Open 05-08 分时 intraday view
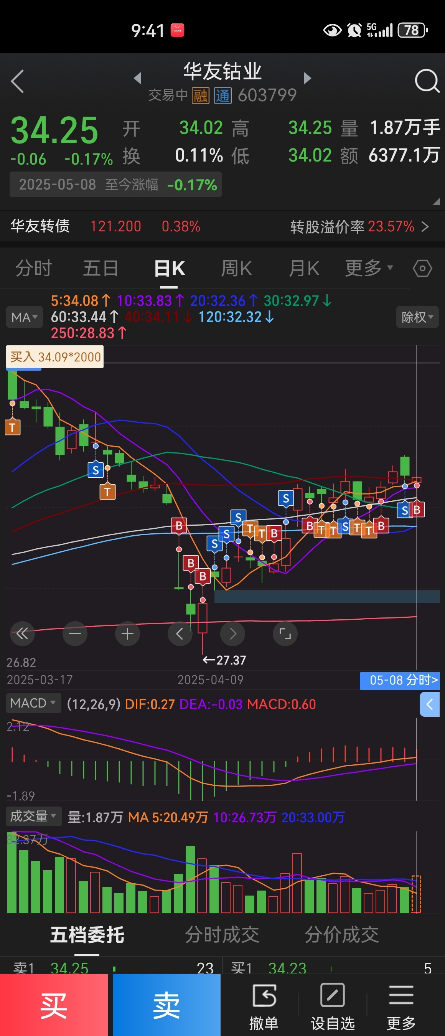 (x=400, y=680)
